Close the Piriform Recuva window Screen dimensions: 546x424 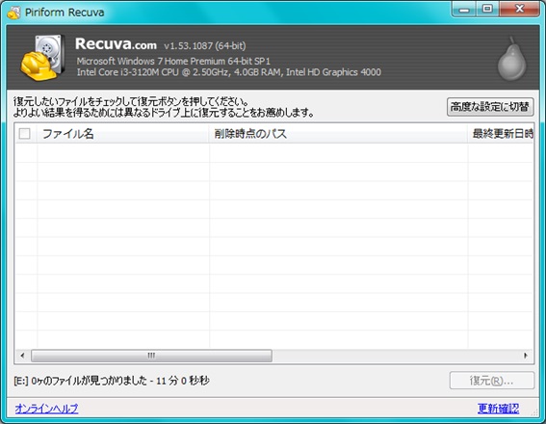point(519,9)
